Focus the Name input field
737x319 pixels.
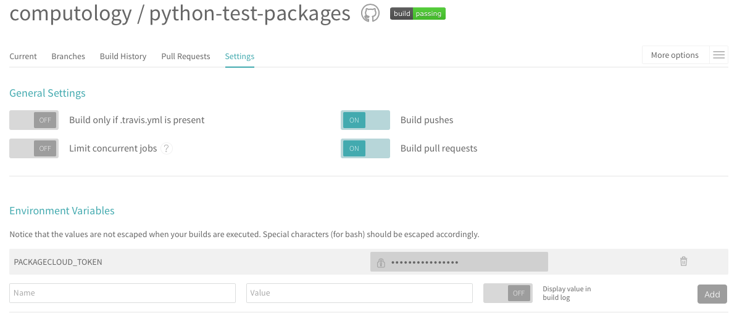[x=122, y=293]
